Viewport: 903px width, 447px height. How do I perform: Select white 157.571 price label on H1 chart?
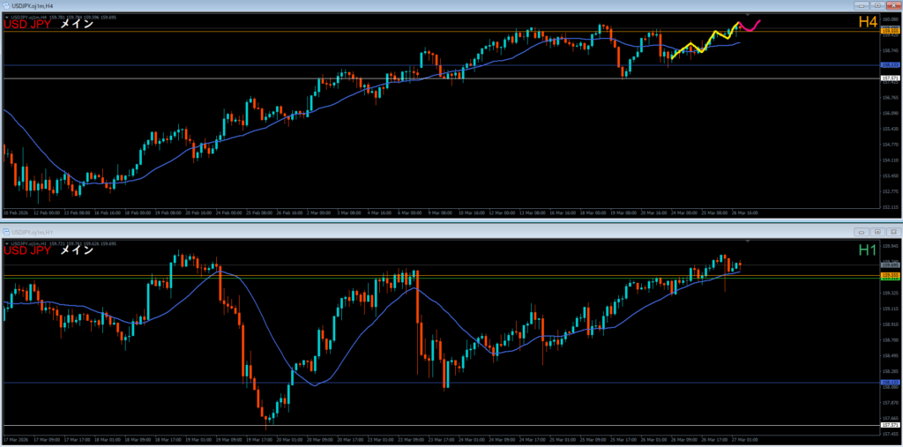tap(889, 426)
